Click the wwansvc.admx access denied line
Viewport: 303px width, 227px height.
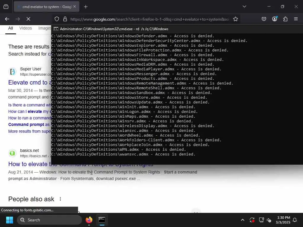click(x=123, y=154)
